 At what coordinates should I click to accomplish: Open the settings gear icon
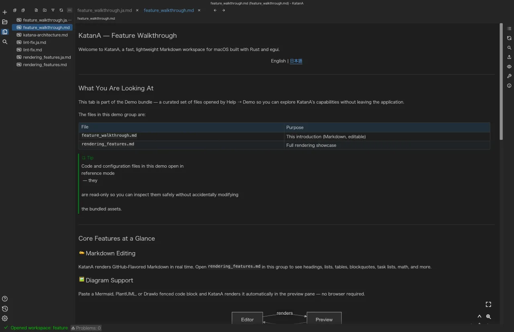point(5,318)
